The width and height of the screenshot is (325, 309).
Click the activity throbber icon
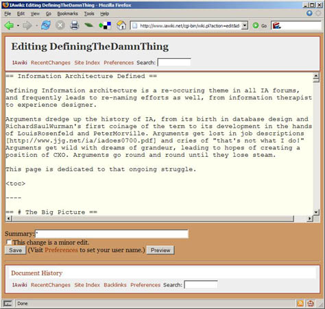318,13
